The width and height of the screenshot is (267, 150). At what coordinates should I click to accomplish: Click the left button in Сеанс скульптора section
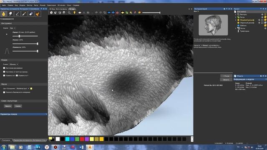click(8, 106)
